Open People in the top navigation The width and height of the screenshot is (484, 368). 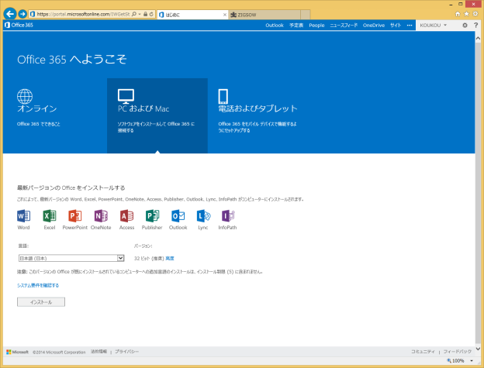316,26
